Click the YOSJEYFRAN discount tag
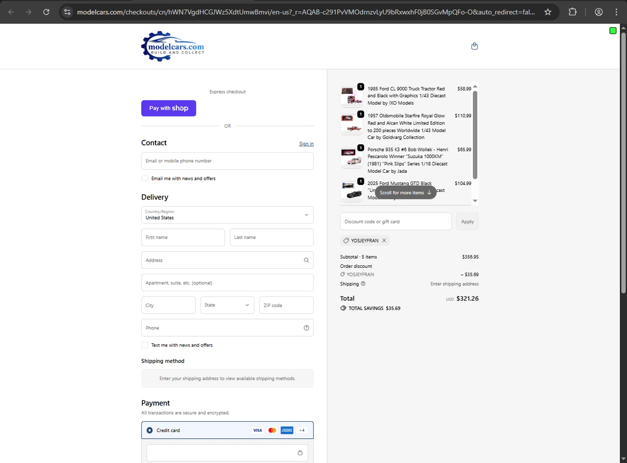This screenshot has height=463, width=627. point(364,240)
